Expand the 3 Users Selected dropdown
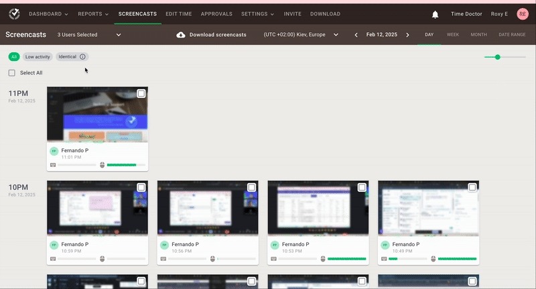This screenshot has width=536, height=289. pyautogui.click(x=119, y=35)
